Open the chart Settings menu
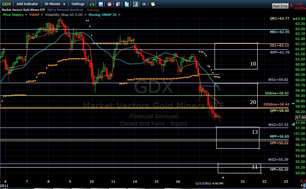Viewport: 306px width, 189px height. click(x=78, y=4)
